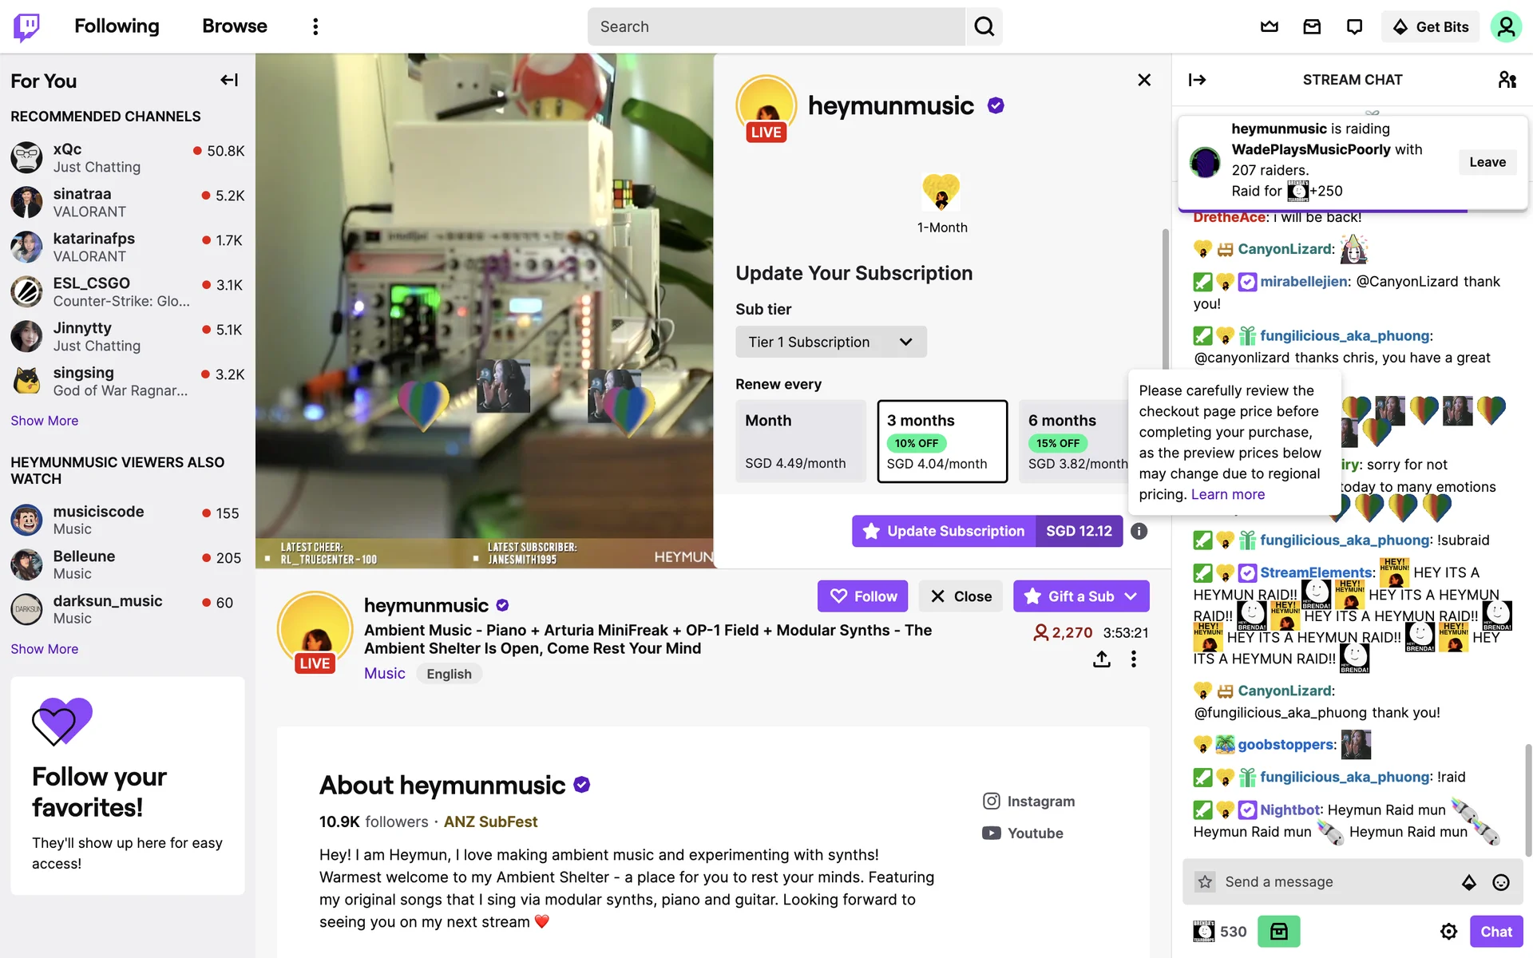The image size is (1533, 958).
Task: Share the stream via upload icon
Action: (1102, 659)
